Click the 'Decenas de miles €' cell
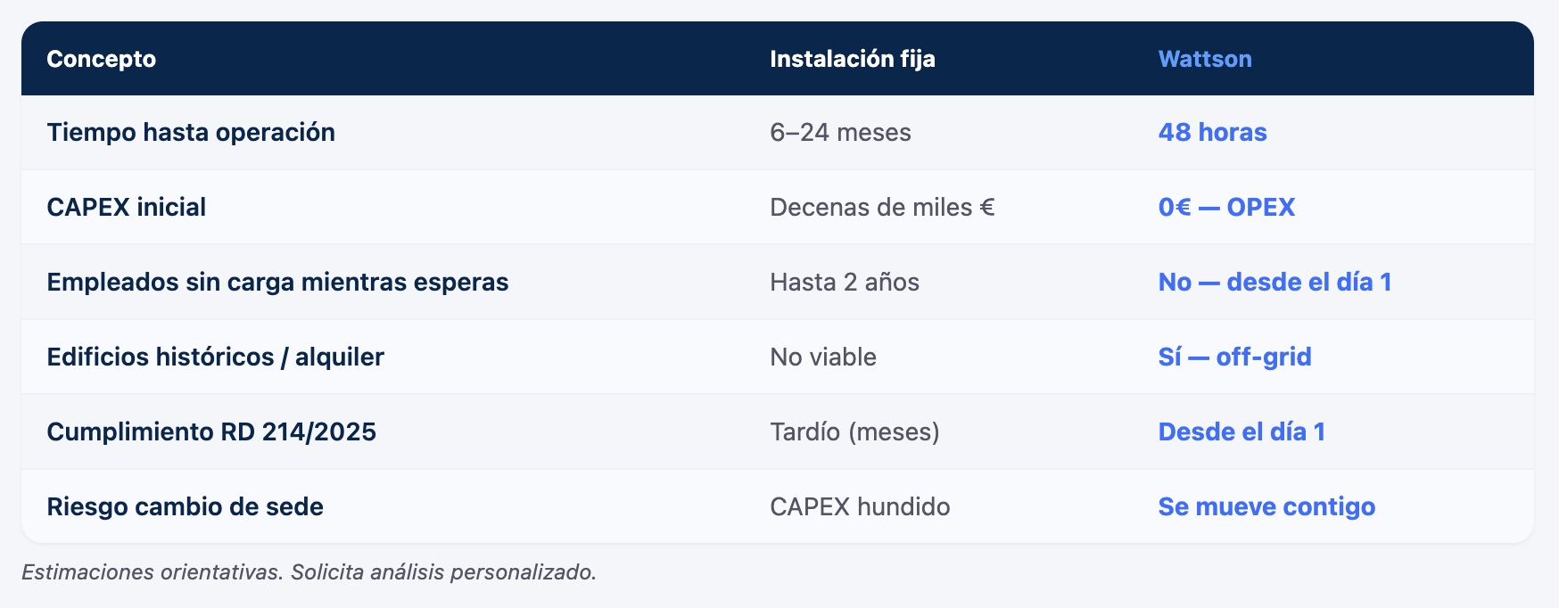Image resolution: width=1559 pixels, height=608 pixels. [x=881, y=207]
